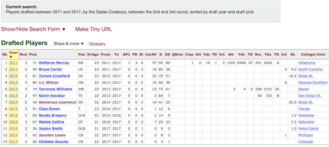
Task: Open the Glossary link
Action: (97, 44)
